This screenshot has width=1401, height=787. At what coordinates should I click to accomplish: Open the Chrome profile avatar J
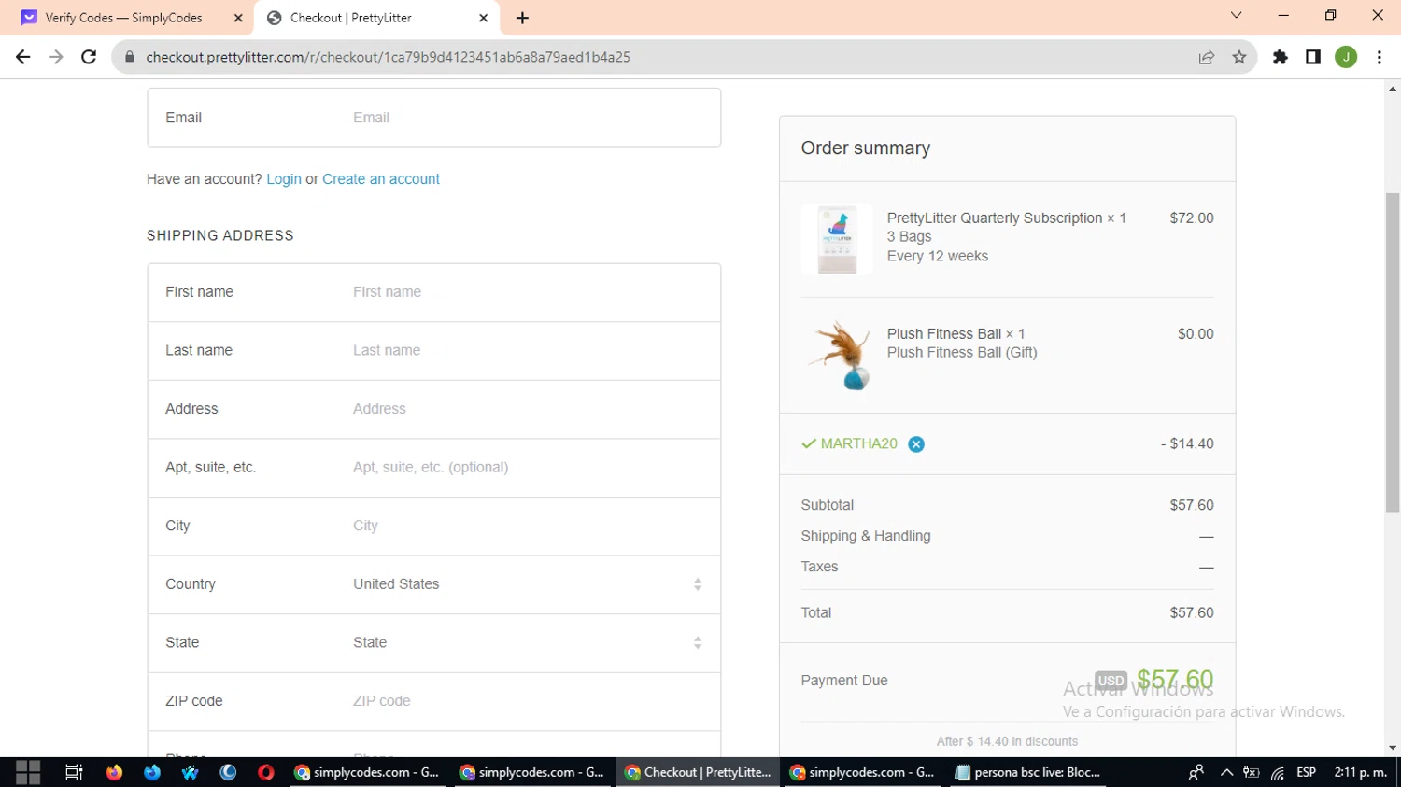(1346, 57)
